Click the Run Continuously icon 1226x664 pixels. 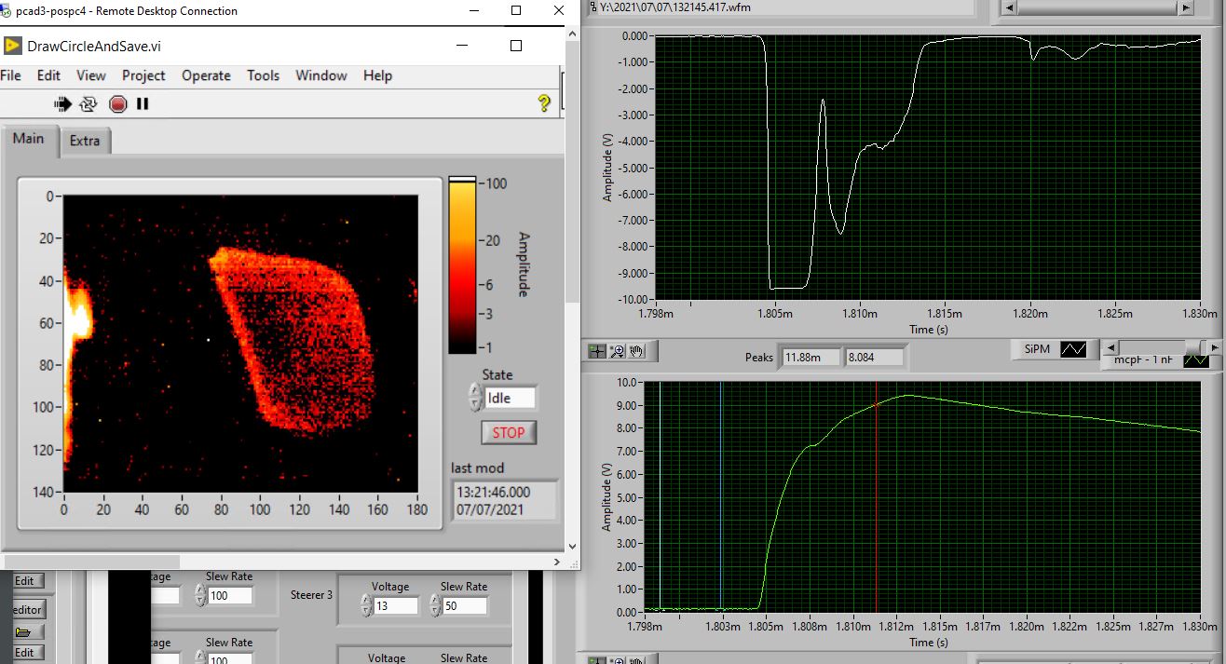coord(89,104)
